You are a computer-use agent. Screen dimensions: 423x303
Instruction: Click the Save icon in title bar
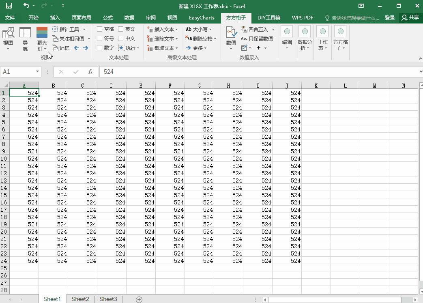(9, 6)
